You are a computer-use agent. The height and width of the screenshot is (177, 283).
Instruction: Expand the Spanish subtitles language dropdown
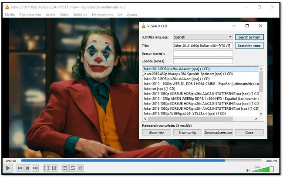203,37
